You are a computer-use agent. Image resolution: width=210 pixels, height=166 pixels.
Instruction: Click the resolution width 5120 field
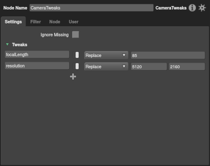coord(149,67)
